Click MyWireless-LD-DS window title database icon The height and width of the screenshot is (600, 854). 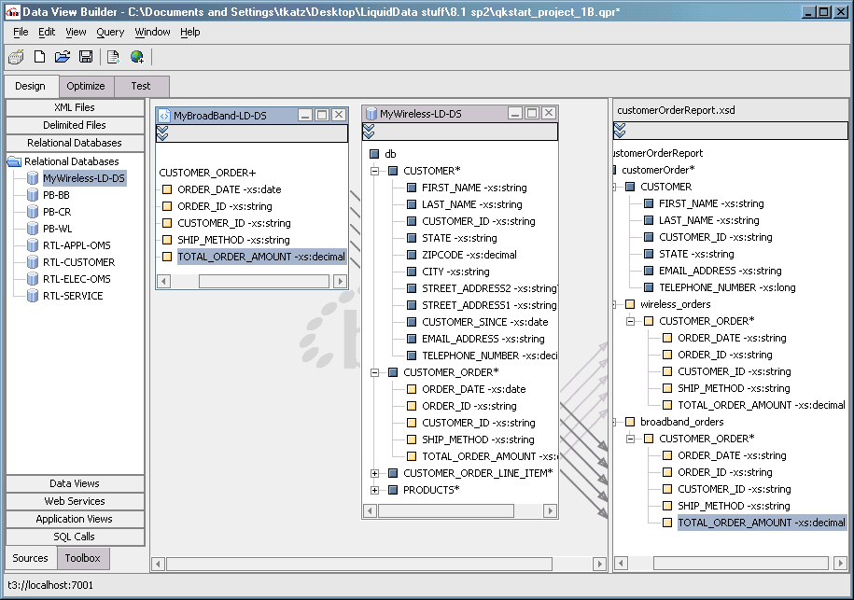[x=371, y=113]
